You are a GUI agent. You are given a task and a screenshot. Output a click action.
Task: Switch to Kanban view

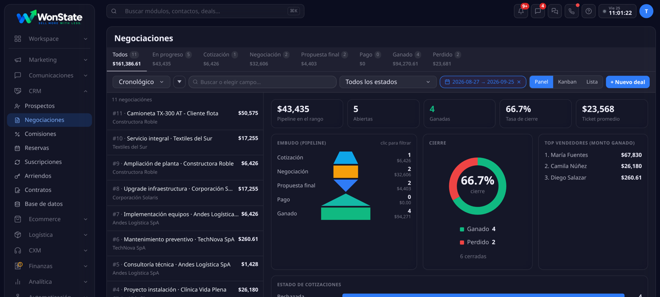point(567,82)
